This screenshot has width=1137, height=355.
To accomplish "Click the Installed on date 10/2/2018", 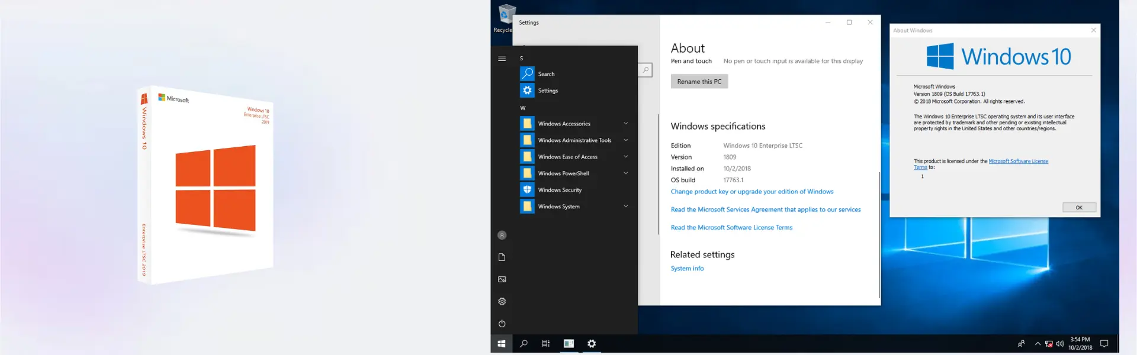I will pyautogui.click(x=737, y=169).
